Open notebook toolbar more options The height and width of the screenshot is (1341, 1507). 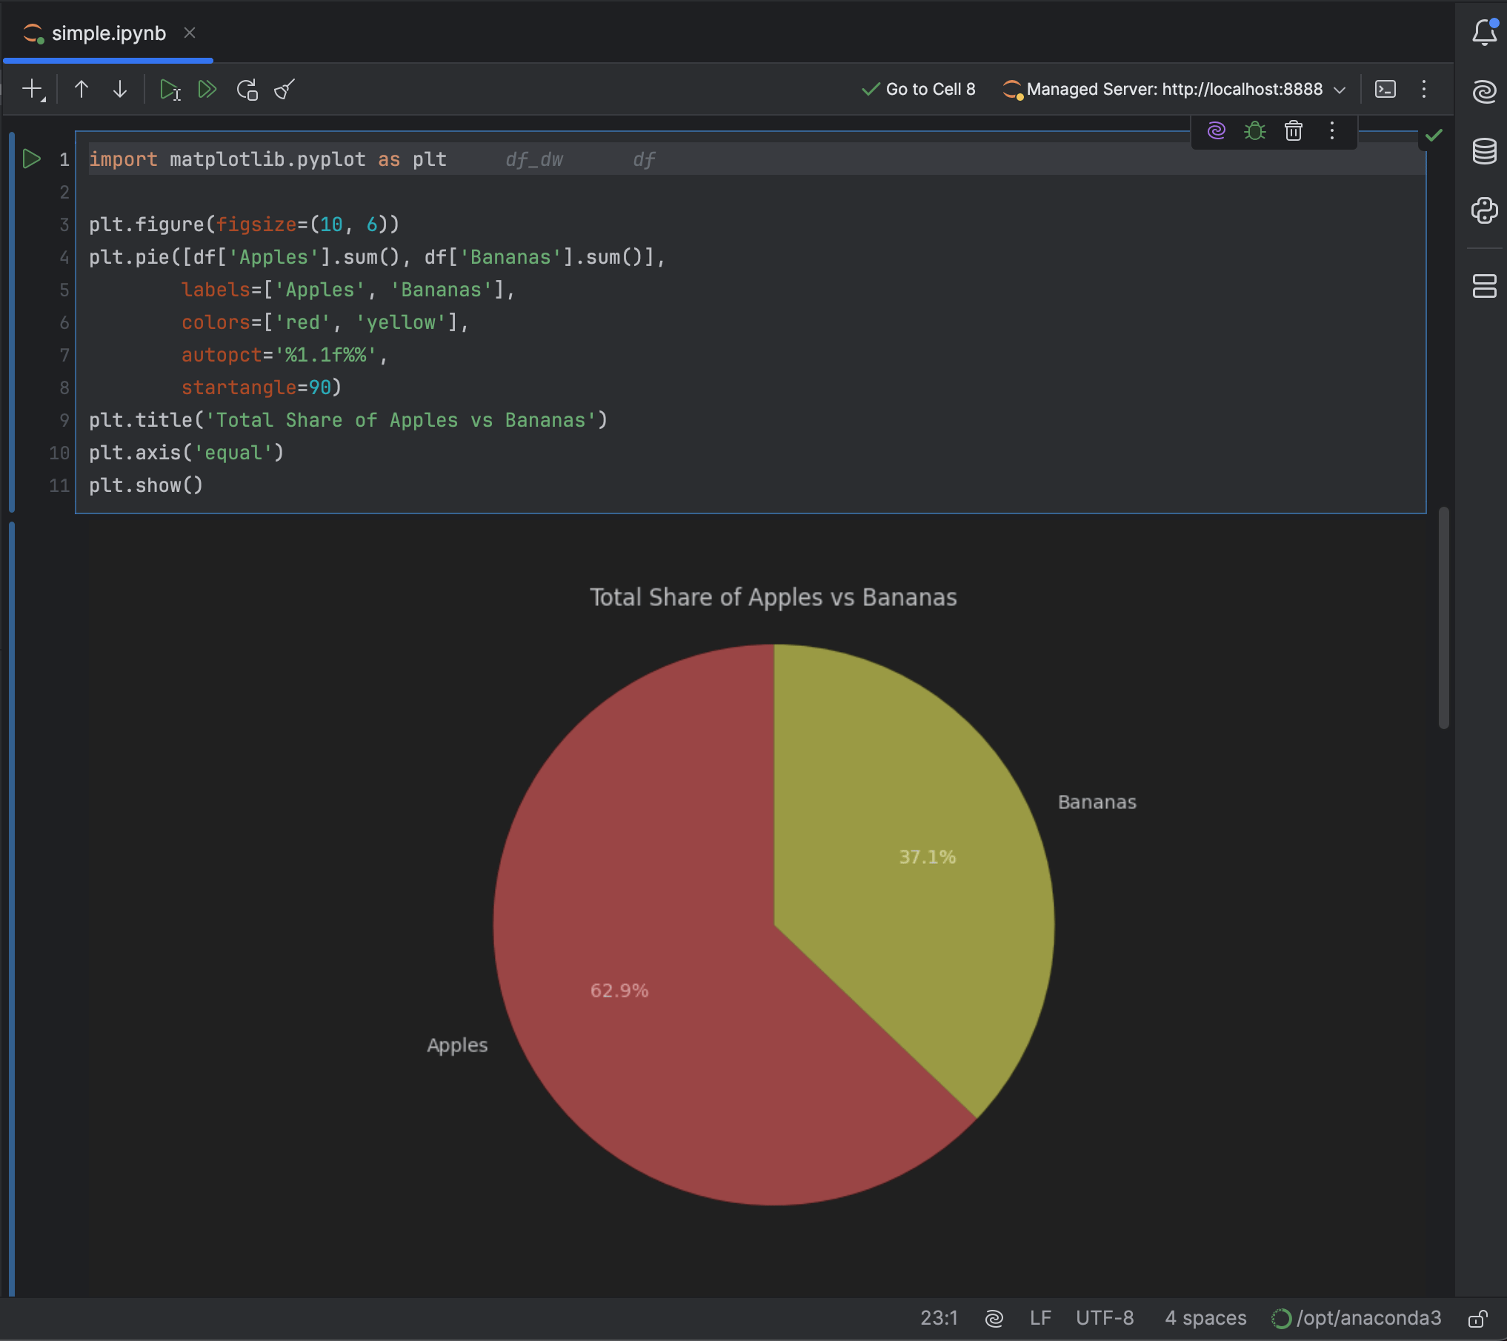[x=1423, y=90]
